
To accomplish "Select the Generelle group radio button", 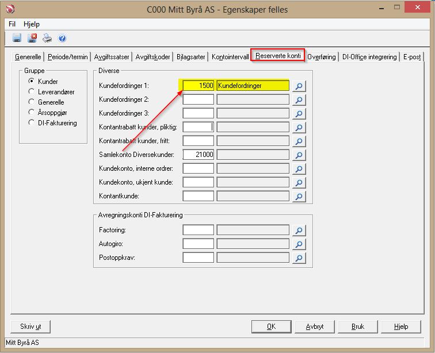I will (31, 102).
